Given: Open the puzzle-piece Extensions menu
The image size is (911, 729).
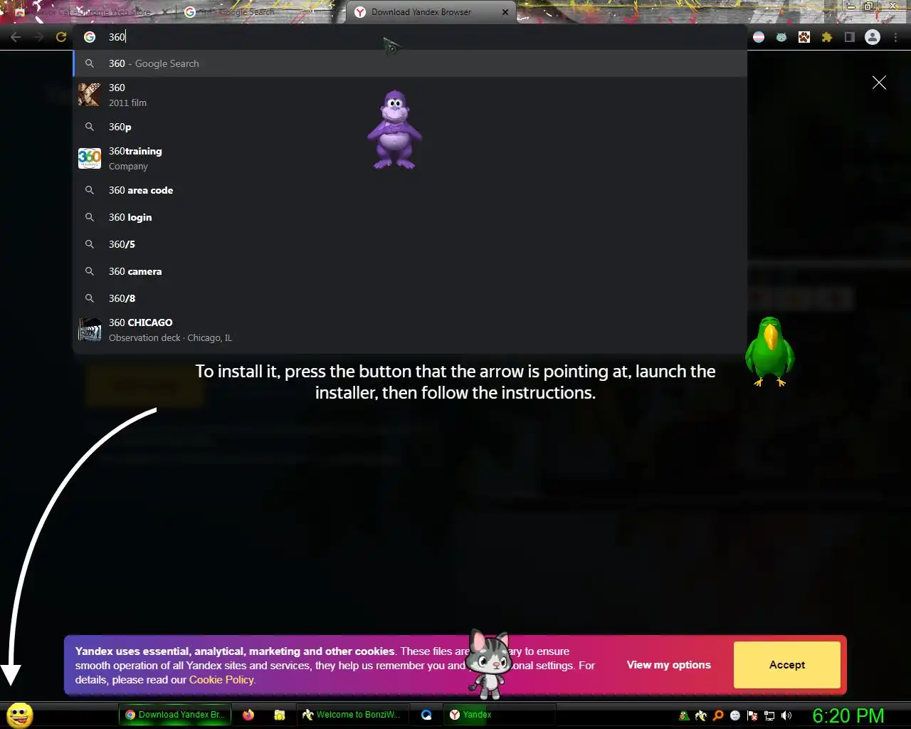Looking at the screenshot, I should (826, 37).
